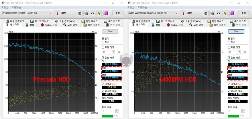Click thermometer icon in WDC WD20EFRX window

[x=183, y=13]
